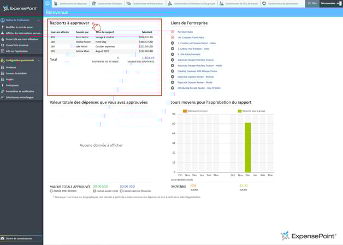This screenshot has width=343, height=245.
Task: Open Sélectionnez votre langue
Action: tap(20, 98)
